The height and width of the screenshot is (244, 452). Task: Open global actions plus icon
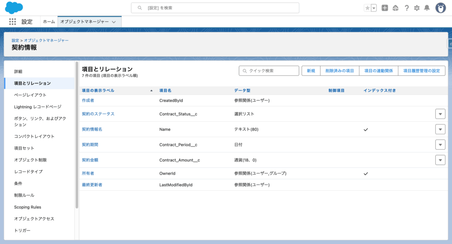pos(385,8)
